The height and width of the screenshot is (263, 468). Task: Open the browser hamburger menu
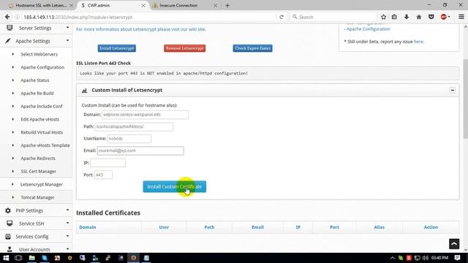461,17
